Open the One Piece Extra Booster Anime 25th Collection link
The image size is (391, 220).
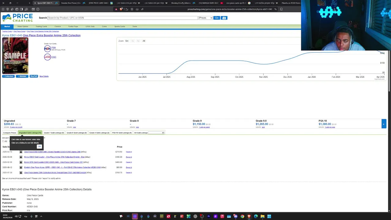(x=52, y=35)
